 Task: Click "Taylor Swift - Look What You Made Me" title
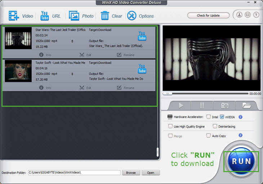coord(61,63)
